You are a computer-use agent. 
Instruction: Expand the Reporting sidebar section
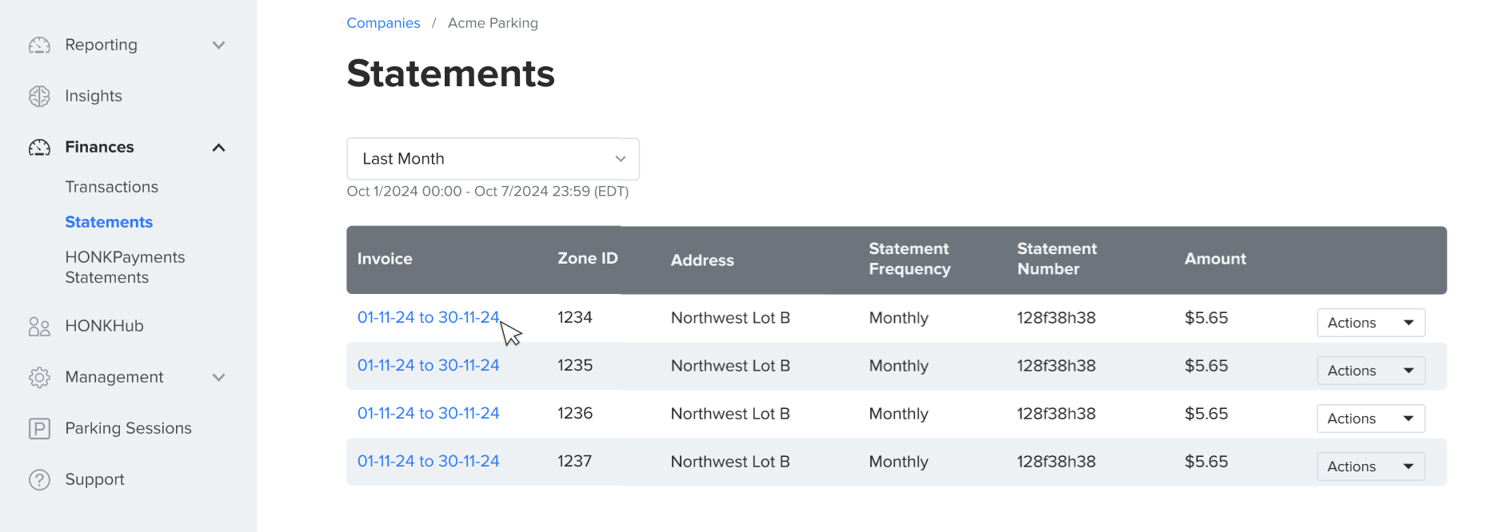tap(218, 45)
